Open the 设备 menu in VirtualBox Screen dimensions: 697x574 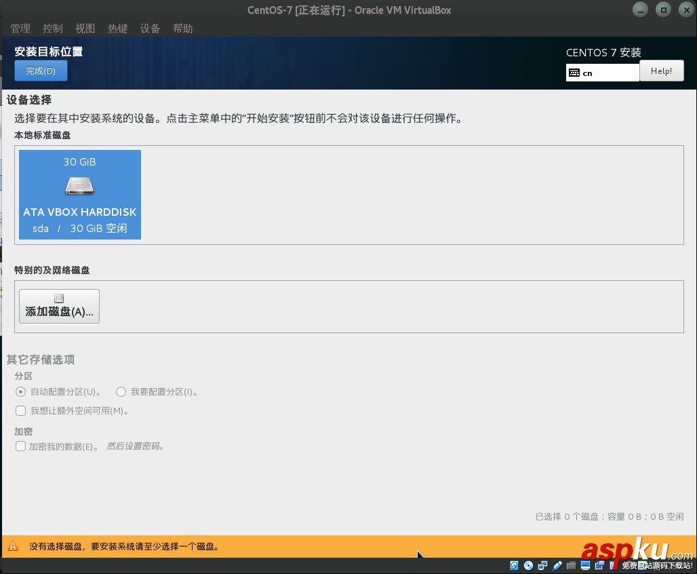pos(150,28)
